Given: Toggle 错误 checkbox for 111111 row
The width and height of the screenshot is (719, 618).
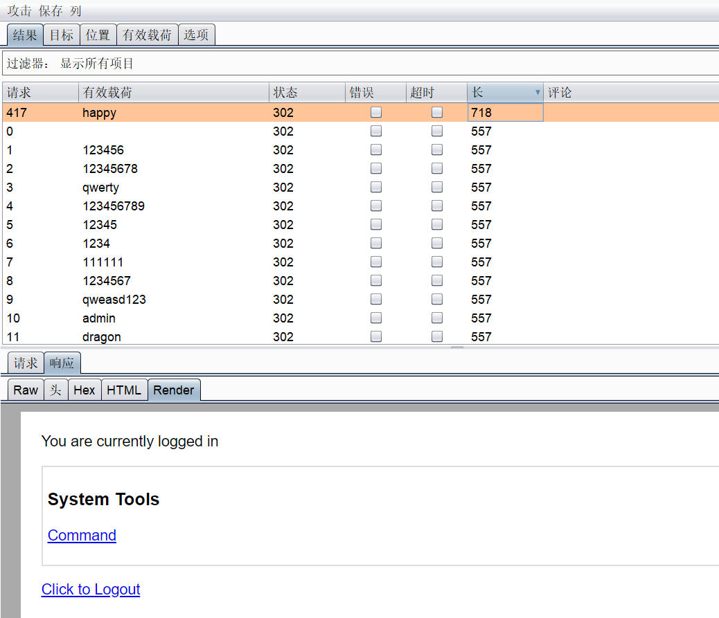Looking at the screenshot, I should click(376, 262).
